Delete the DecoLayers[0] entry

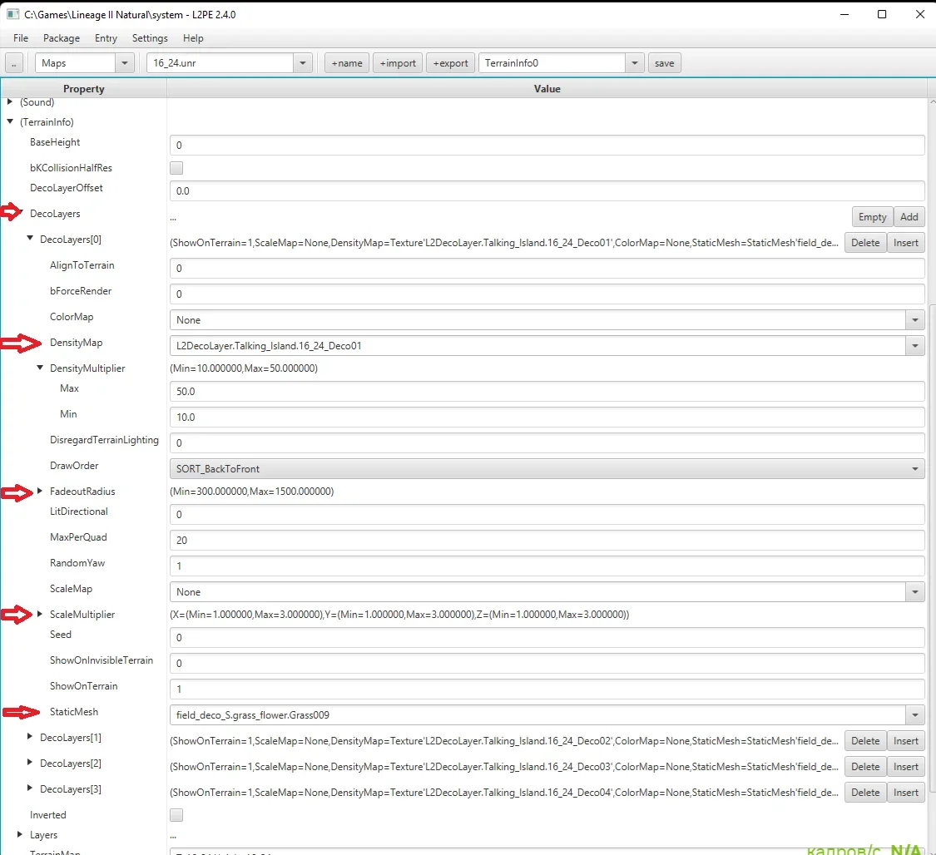pyautogui.click(x=865, y=243)
